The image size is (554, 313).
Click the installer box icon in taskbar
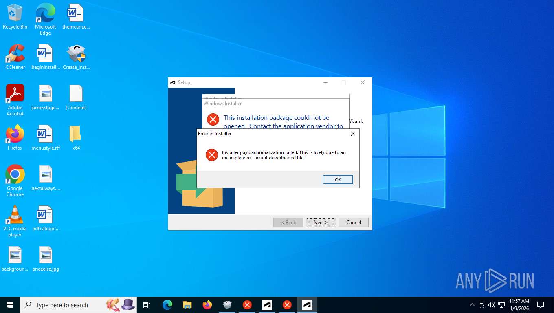[227, 305]
